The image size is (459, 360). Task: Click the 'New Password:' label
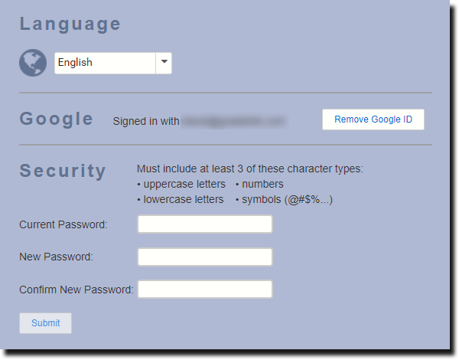click(x=57, y=257)
